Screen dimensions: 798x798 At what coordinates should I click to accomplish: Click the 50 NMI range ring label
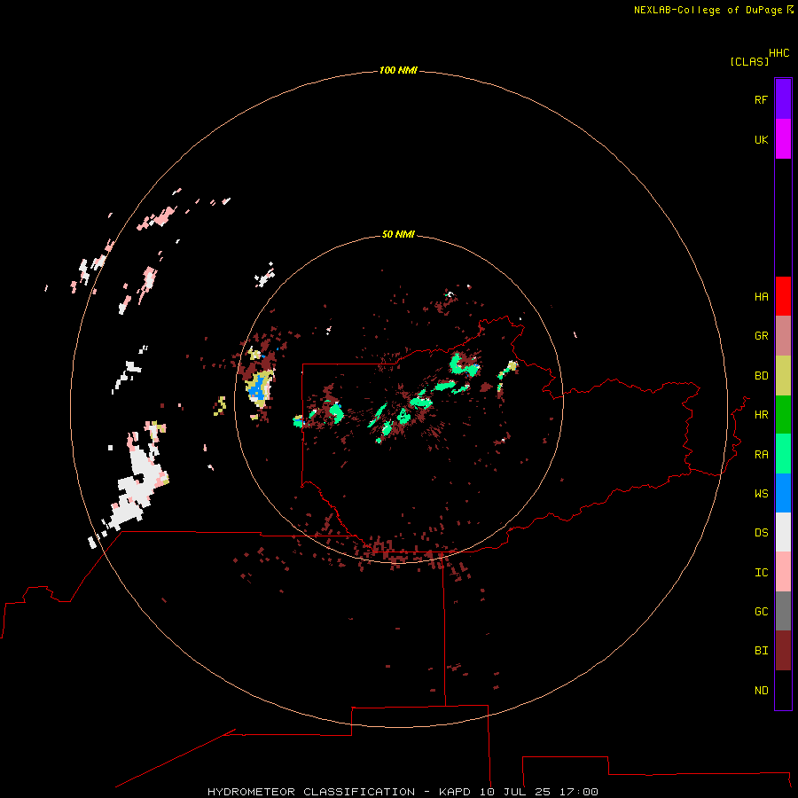point(398,234)
